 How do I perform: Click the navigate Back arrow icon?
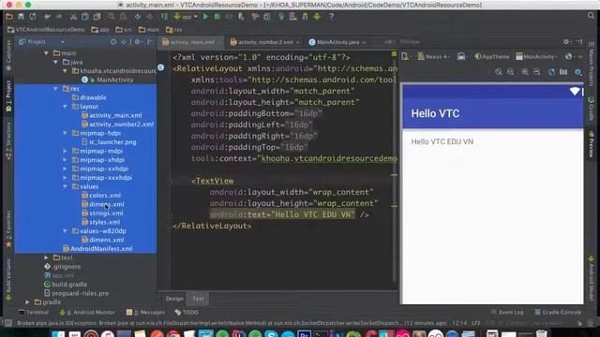click(138, 17)
